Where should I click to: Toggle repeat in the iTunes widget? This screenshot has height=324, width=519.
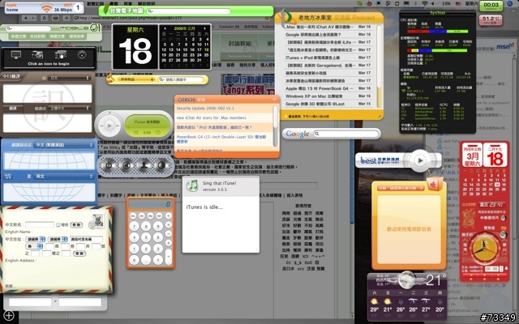coord(158,133)
